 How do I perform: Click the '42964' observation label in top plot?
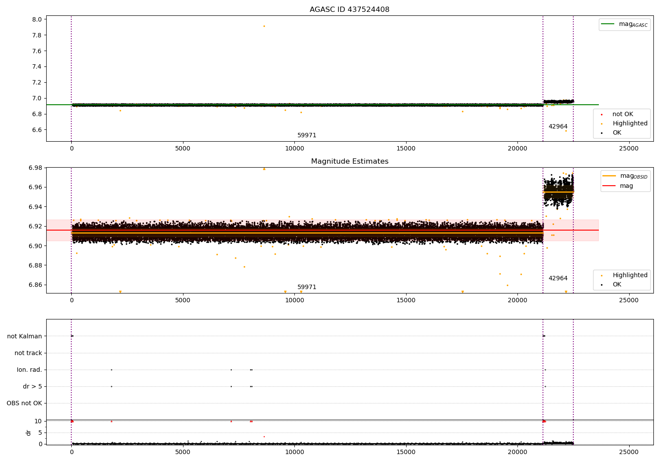pos(558,127)
